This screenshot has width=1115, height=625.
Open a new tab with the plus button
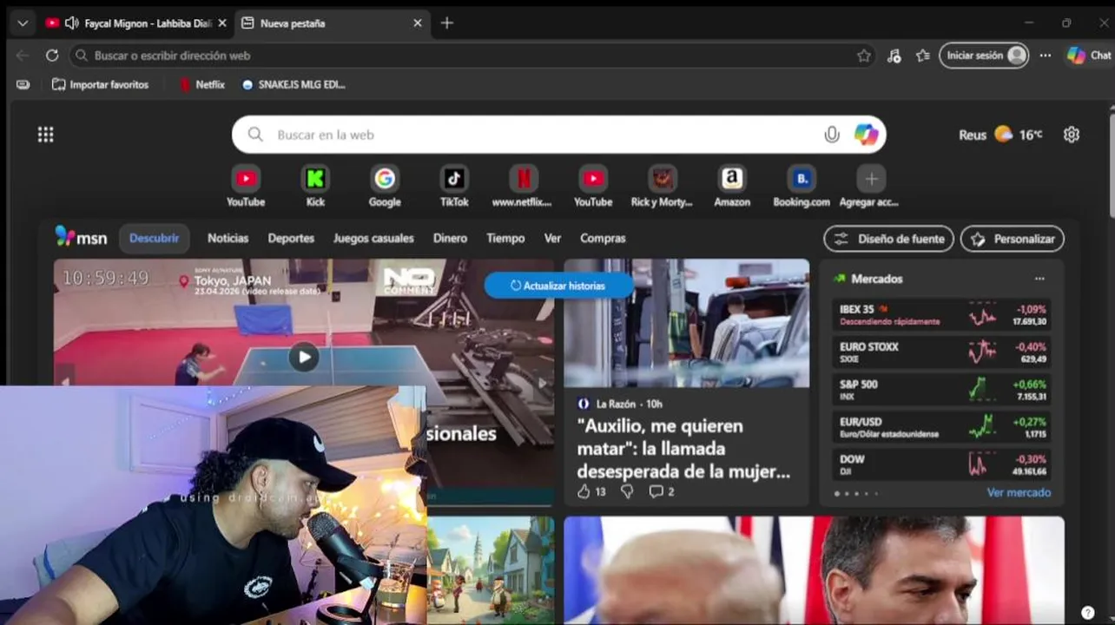point(447,23)
